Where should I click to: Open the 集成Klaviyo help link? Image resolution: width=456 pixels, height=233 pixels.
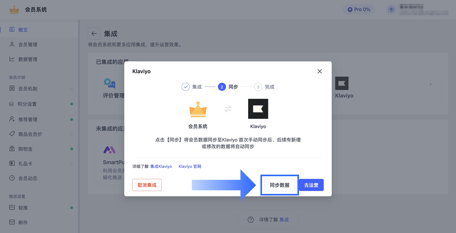[161, 166]
